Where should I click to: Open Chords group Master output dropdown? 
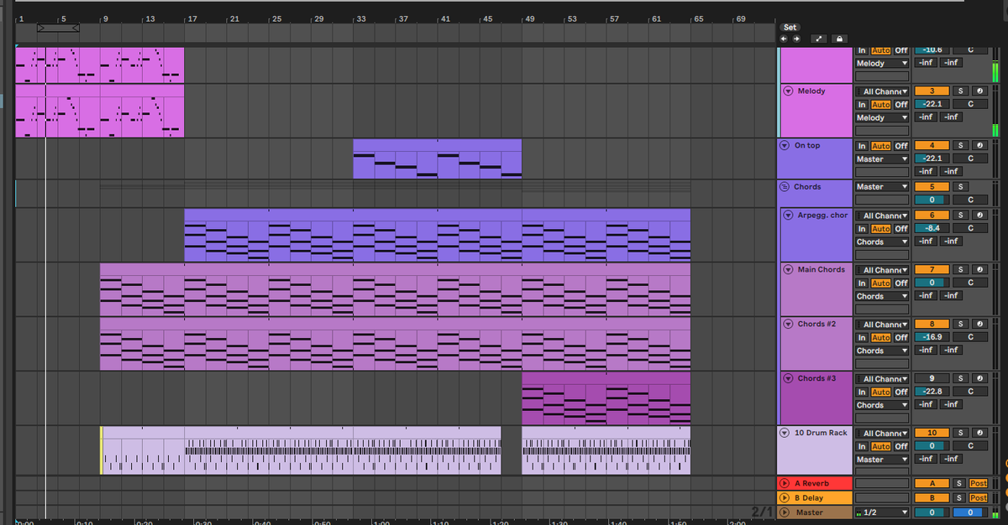[x=882, y=186]
